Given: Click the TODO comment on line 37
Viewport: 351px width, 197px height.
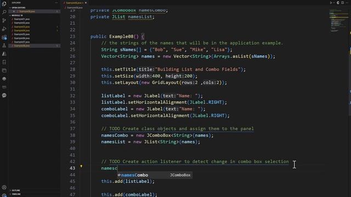Looking at the screenshot, I should tap(178, 129).
